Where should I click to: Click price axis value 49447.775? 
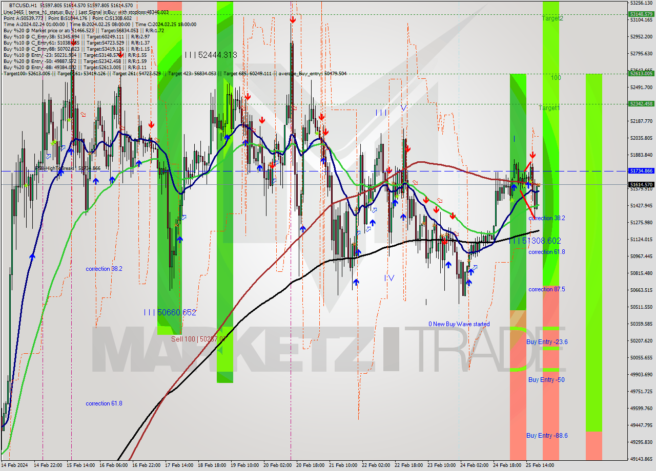click(x=641, y=425)
